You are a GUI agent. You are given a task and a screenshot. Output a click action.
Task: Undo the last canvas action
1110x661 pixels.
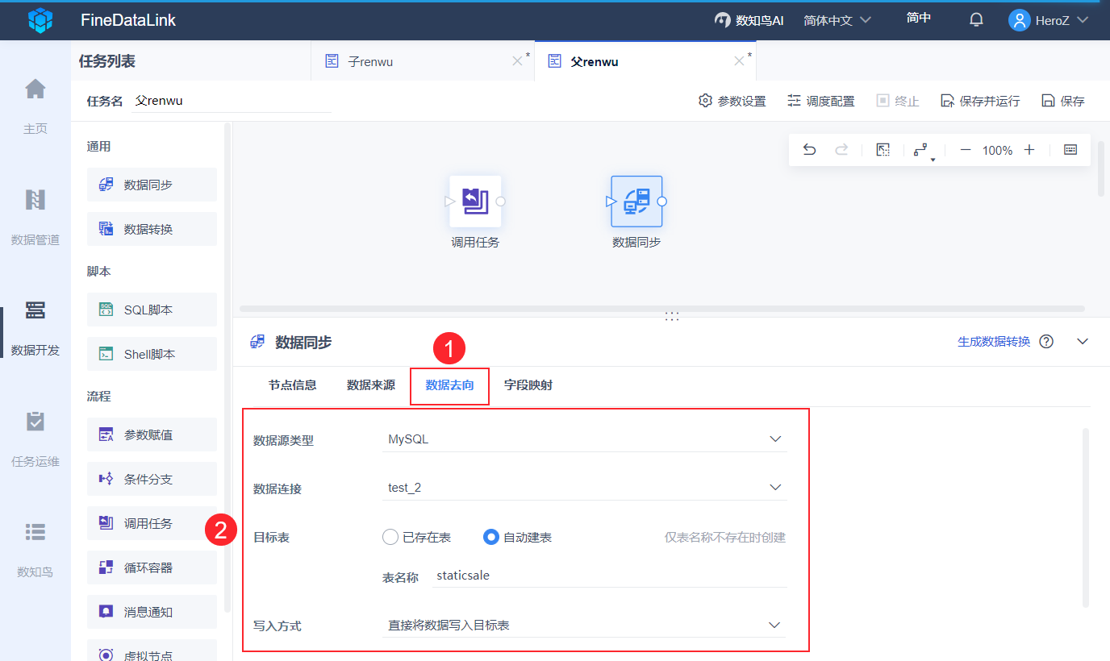click(810, 150)
